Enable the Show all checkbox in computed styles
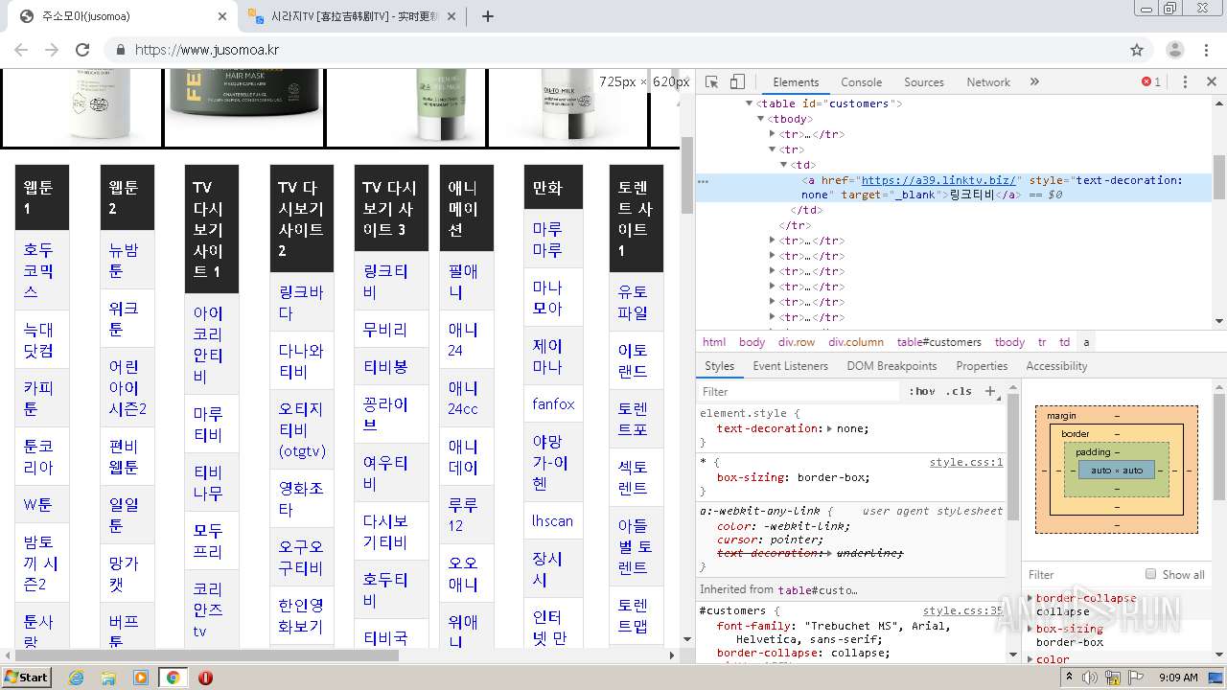The image size is (1227, 690). tap(1150, 574)
